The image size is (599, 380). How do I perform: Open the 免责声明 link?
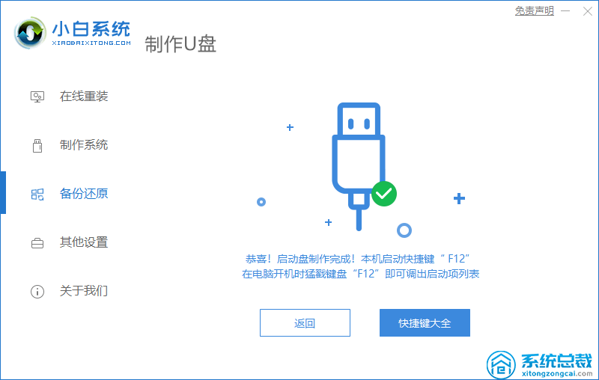pyautogui.click(x=535, y=11)
